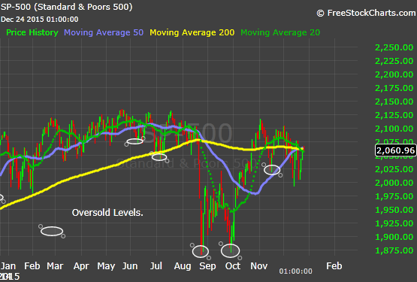
Task: Click the Feb label after the 01:00:00 marker
Action: pos(334,266)
